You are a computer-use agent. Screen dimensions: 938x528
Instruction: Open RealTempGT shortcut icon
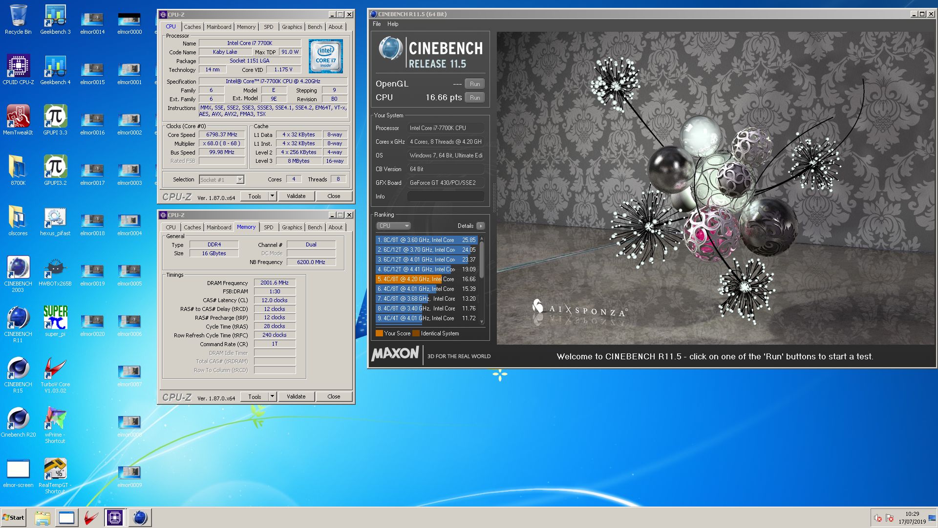55,476
